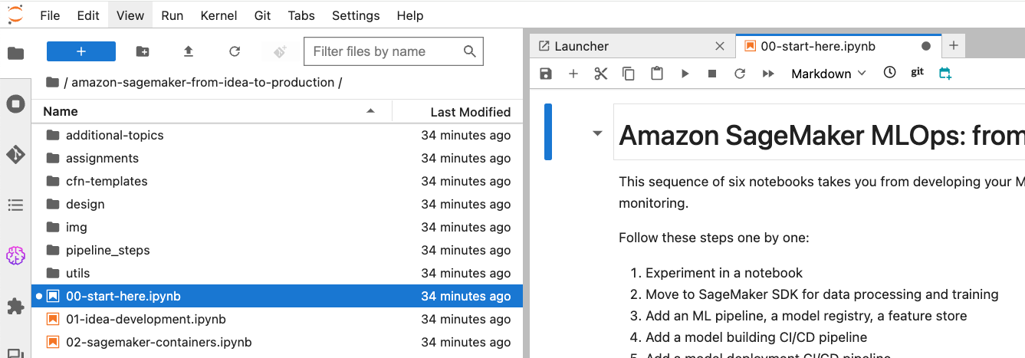This screenshot has height=358, width=1025.
Task: Open the Git menu
Action: tap(262, 15)
